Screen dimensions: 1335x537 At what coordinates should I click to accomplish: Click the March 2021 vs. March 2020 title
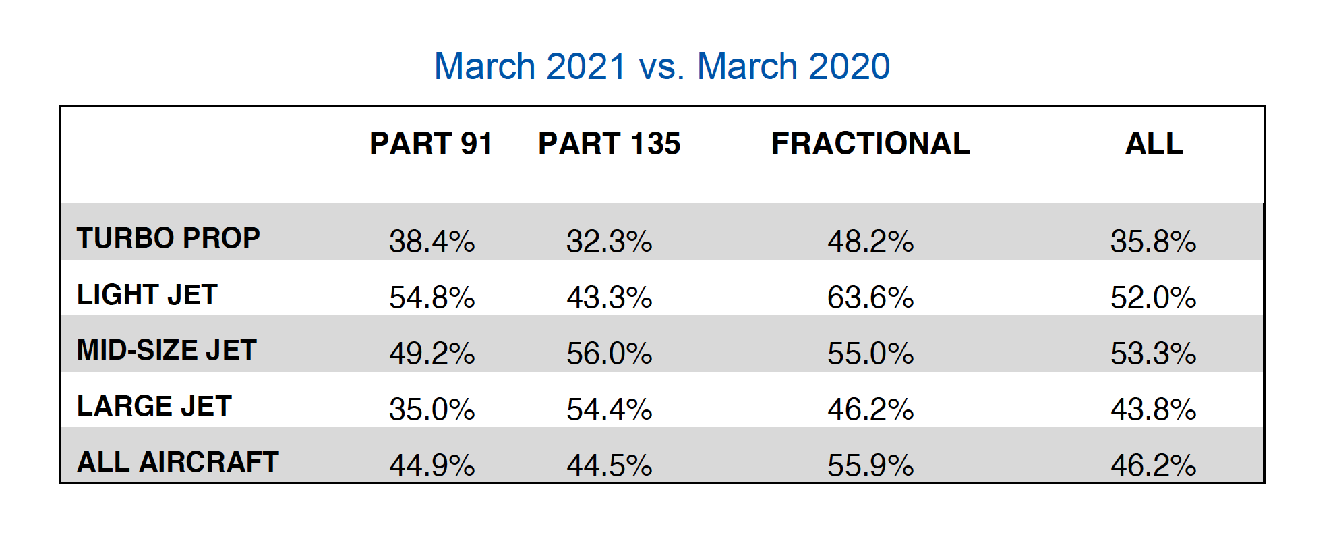click(x=661, y=66)
